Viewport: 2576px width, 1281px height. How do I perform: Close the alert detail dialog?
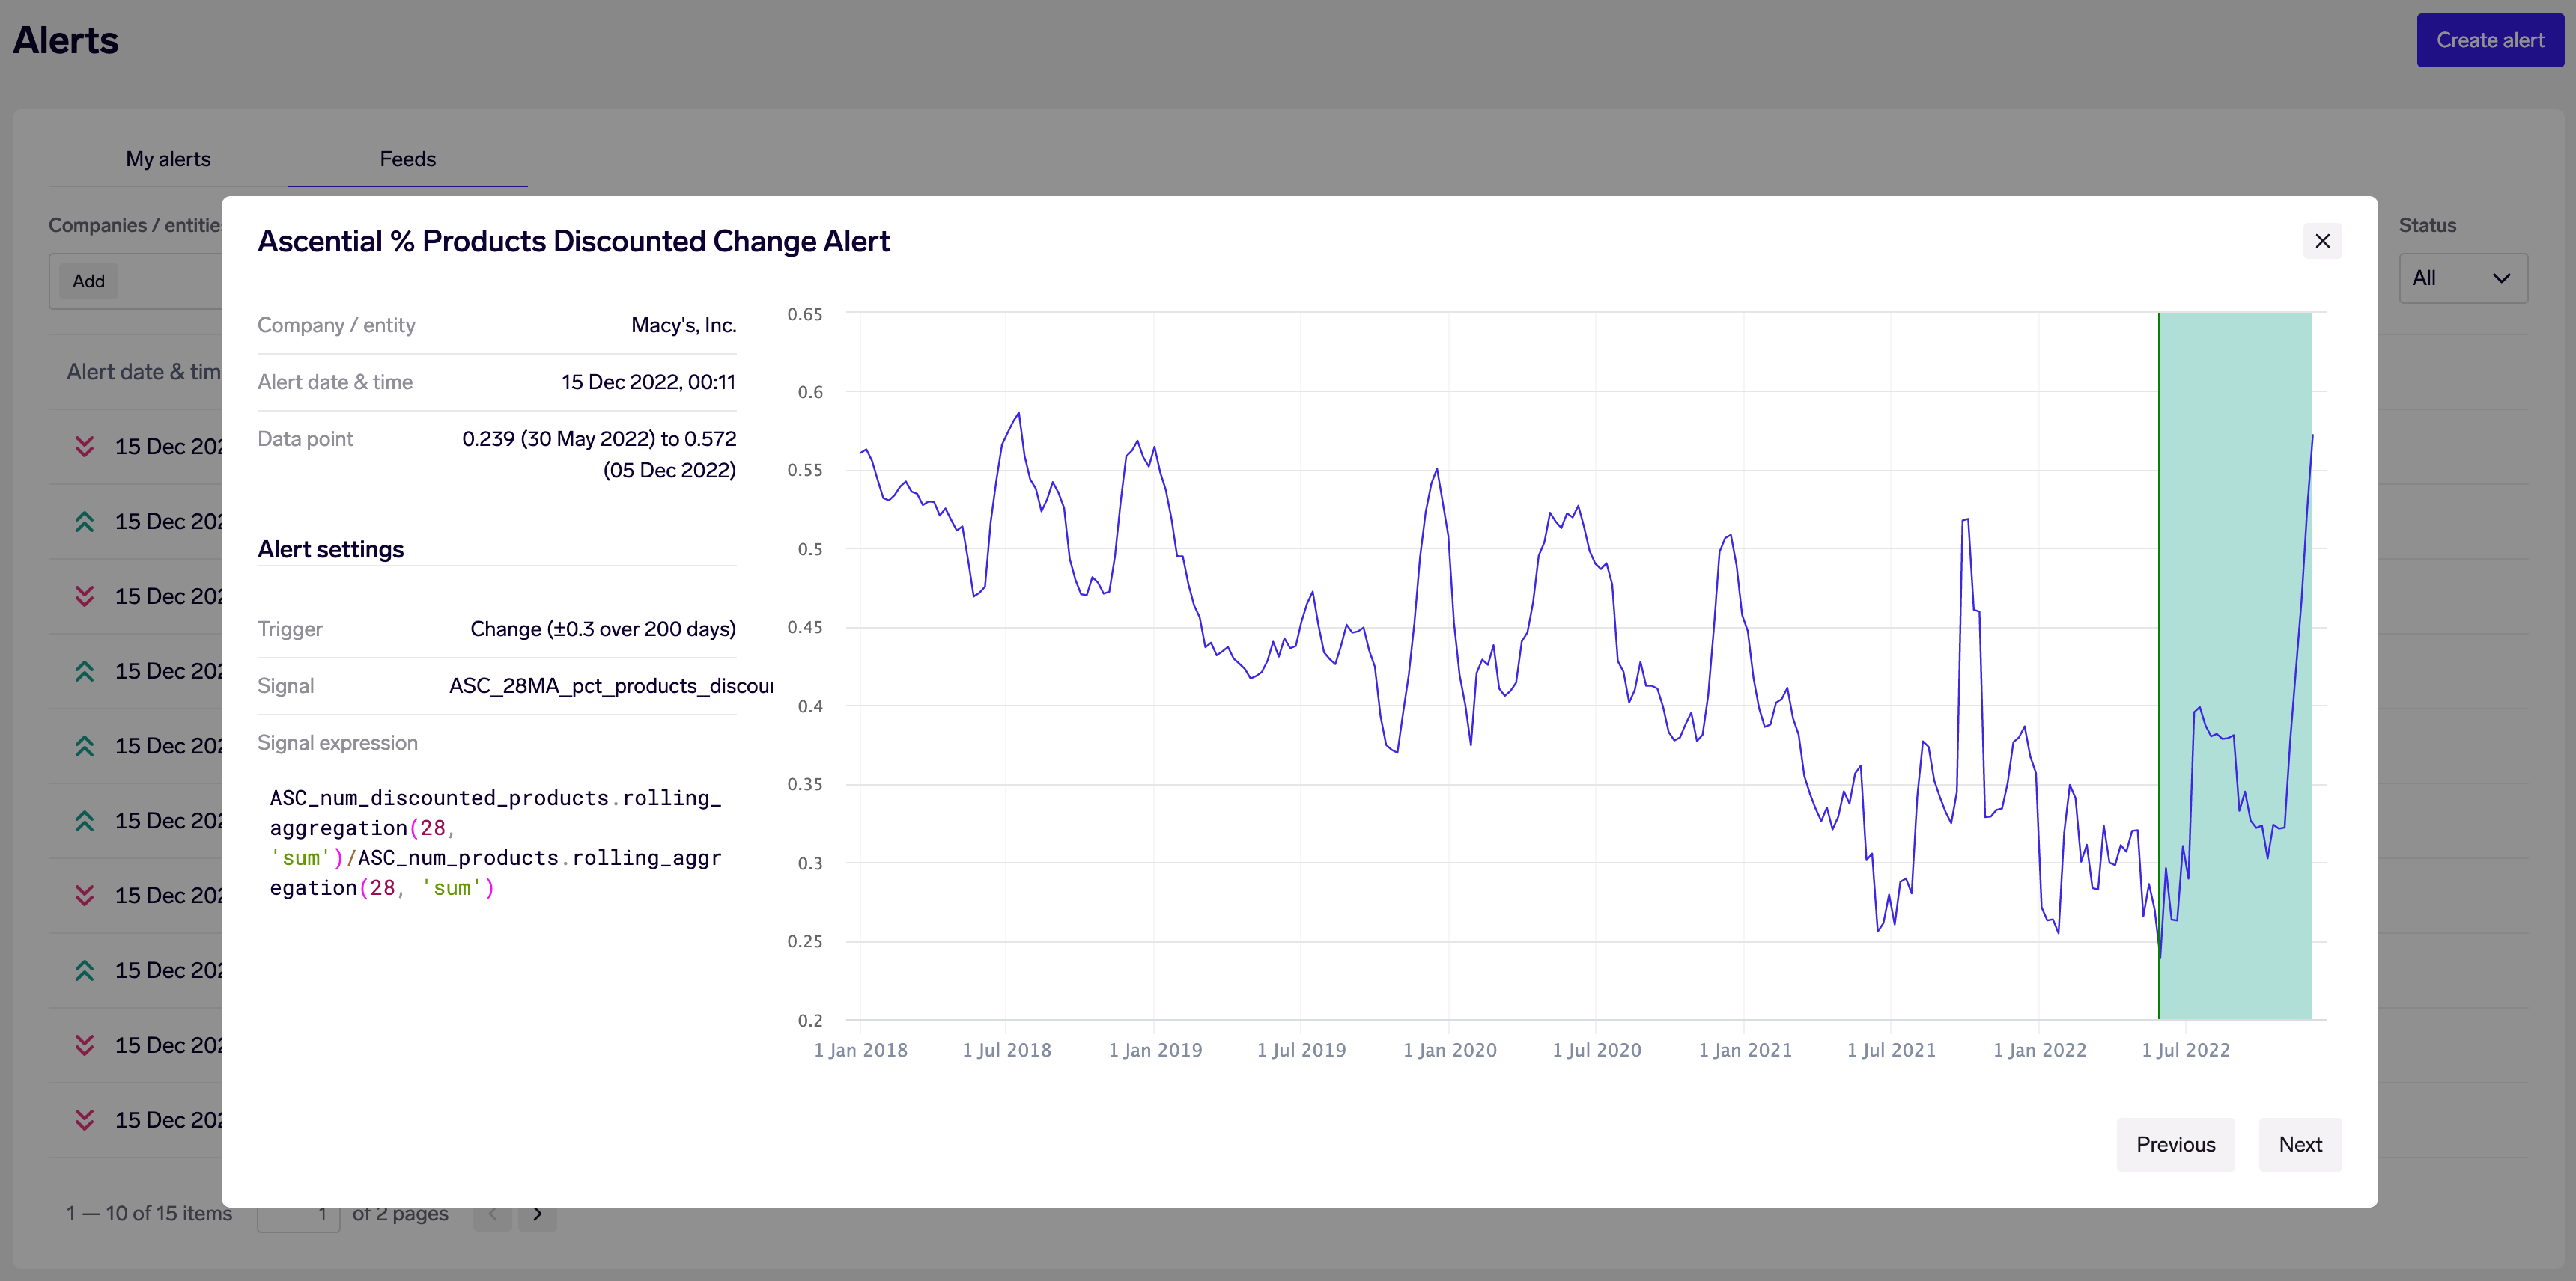click(2322, 241)
